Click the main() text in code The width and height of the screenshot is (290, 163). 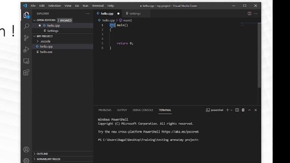(x=122, y=25)
